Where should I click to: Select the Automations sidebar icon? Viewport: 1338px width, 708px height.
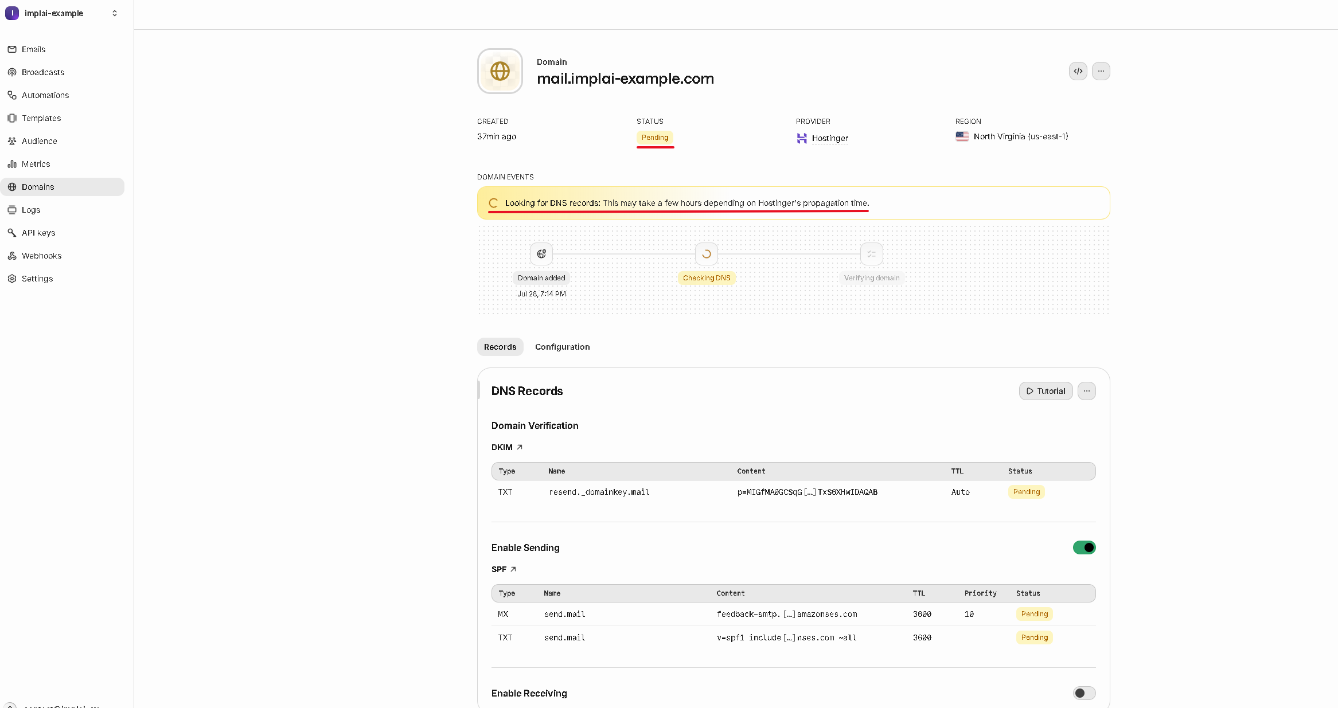pyautogui.click(x=12, y=95)
